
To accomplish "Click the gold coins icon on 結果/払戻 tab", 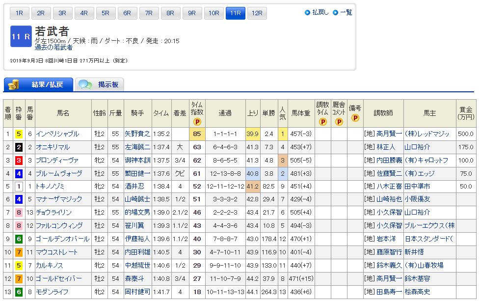I will click(13, 84).
